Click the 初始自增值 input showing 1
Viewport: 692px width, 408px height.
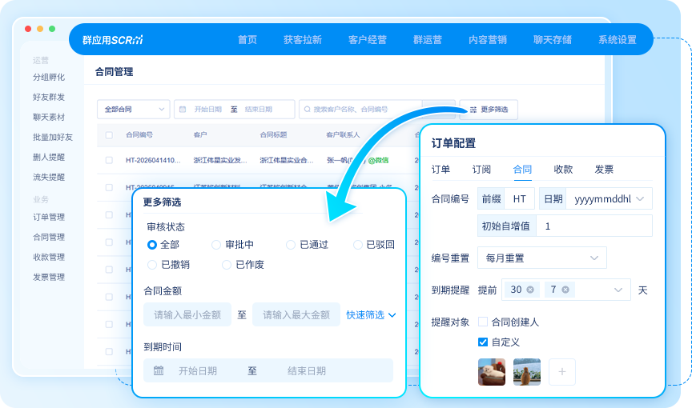point(594,226)
